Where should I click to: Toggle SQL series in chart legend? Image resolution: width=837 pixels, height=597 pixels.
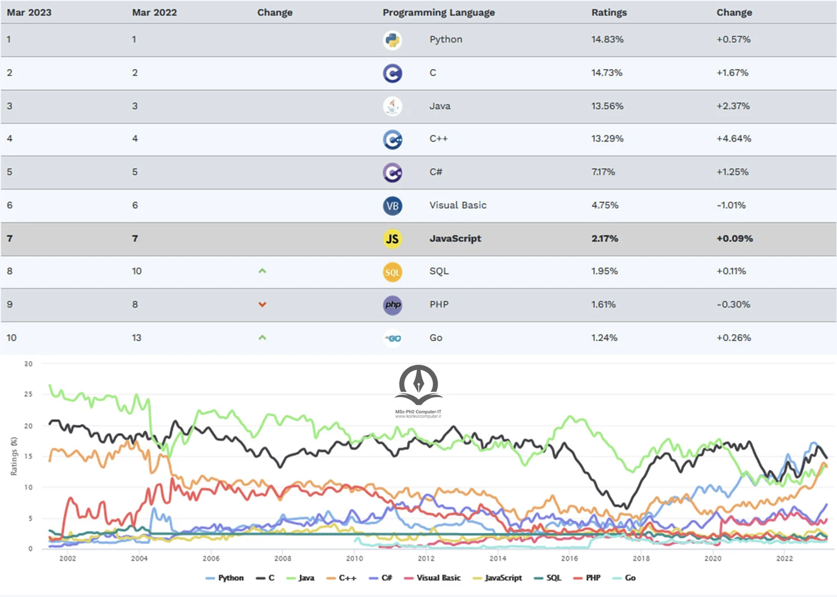pyautogui.click(x=547, y=578)
